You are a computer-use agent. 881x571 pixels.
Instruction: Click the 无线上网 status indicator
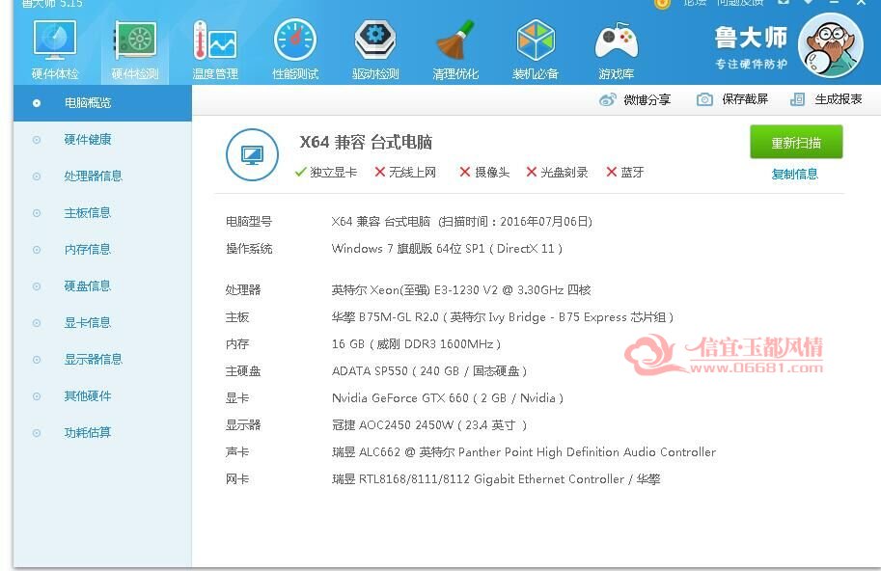pyautogui.click(x=405, y=173)
